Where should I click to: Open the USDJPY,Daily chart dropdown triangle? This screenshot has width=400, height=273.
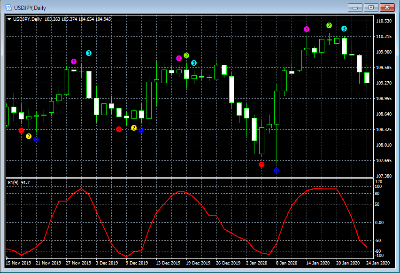click(9, 19)
